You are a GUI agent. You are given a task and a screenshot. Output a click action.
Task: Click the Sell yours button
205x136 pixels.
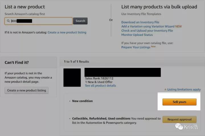tap(179, 102)
